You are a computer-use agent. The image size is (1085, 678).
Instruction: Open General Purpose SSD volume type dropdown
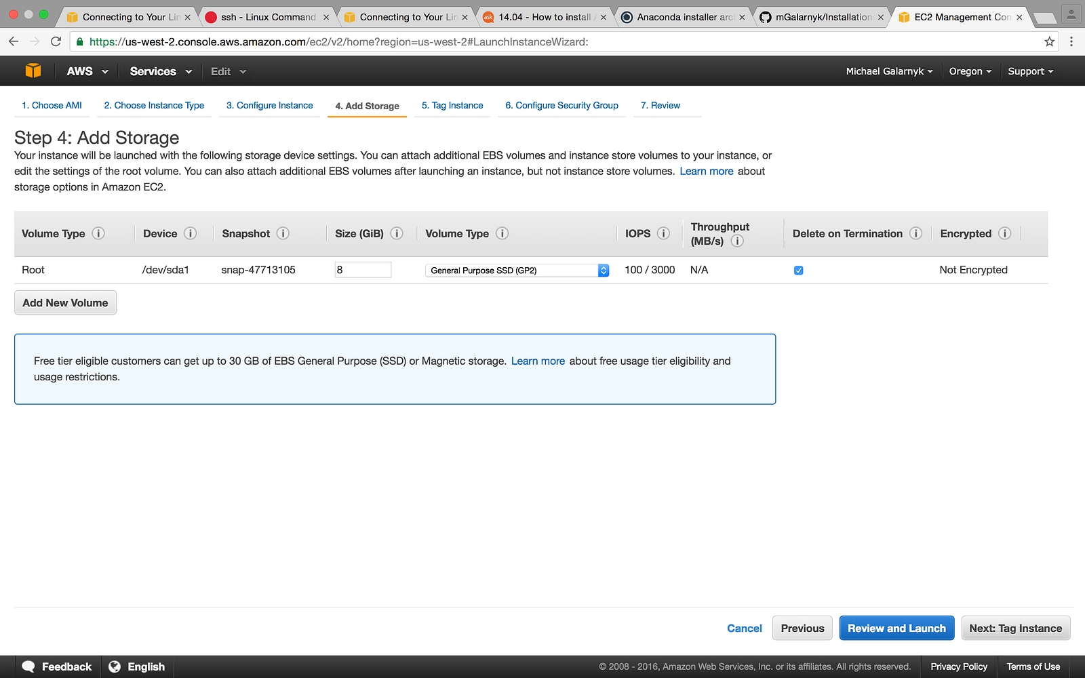coord(517,271)
